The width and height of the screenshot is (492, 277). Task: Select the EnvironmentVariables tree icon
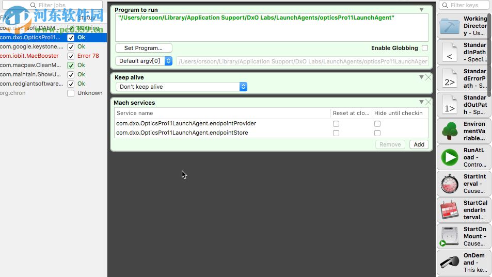point(450,131)
